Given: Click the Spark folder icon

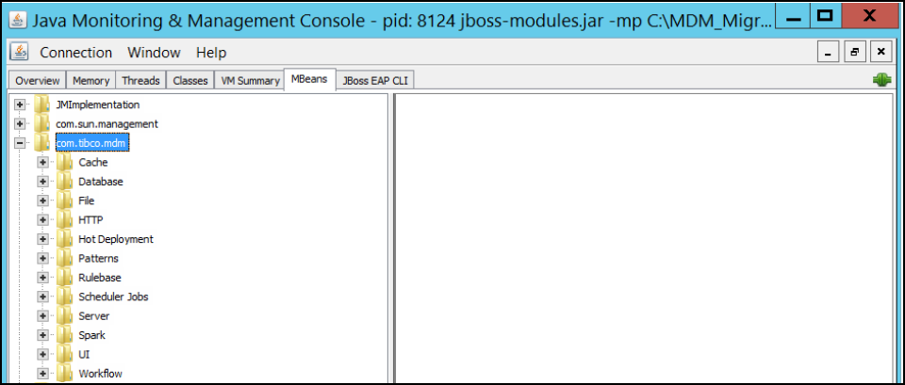Looking at the screenshot, I should (x=65, y=335).
